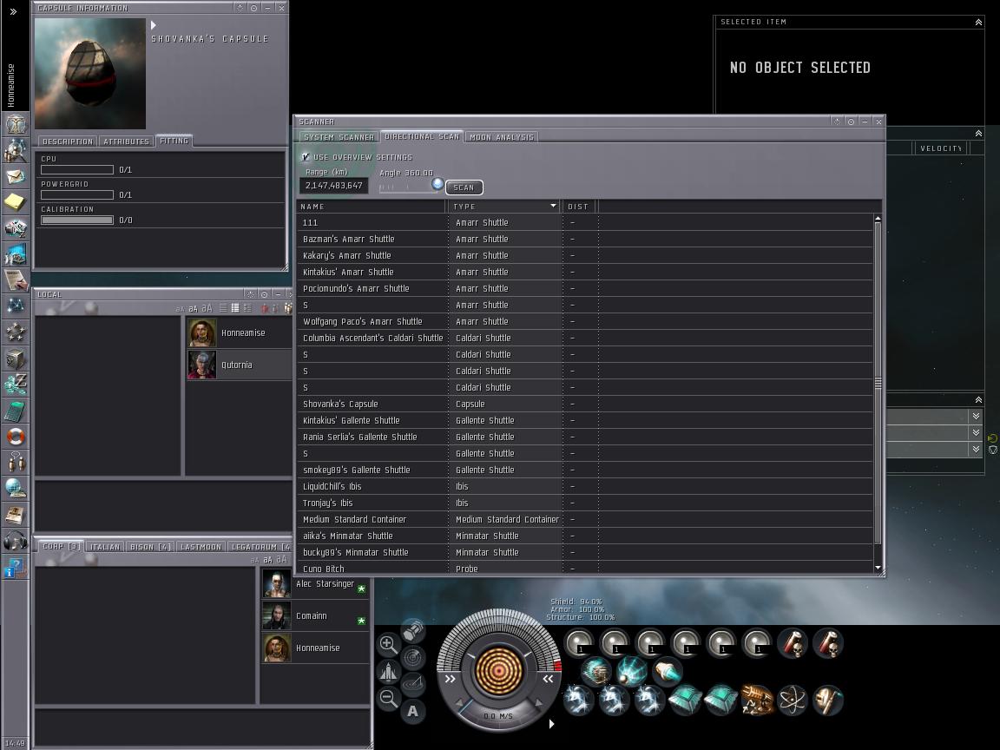Switch to the System Scanner tab
The height and width of the screenshot is (750, 1000).
339,137
